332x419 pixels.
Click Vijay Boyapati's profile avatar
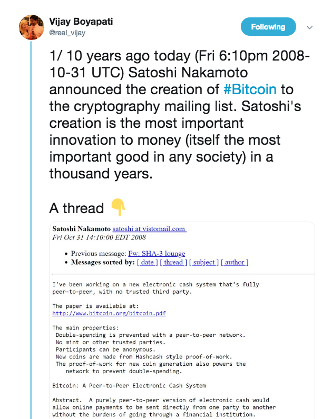coord(32,27)
